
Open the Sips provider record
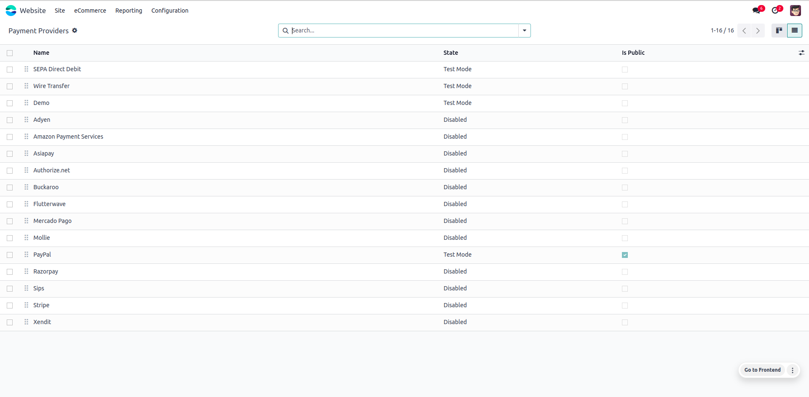pyautogui.click(x=39, y=288)
